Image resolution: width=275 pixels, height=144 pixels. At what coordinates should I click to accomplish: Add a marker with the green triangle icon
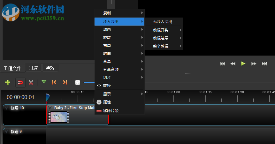pos(44,82)
